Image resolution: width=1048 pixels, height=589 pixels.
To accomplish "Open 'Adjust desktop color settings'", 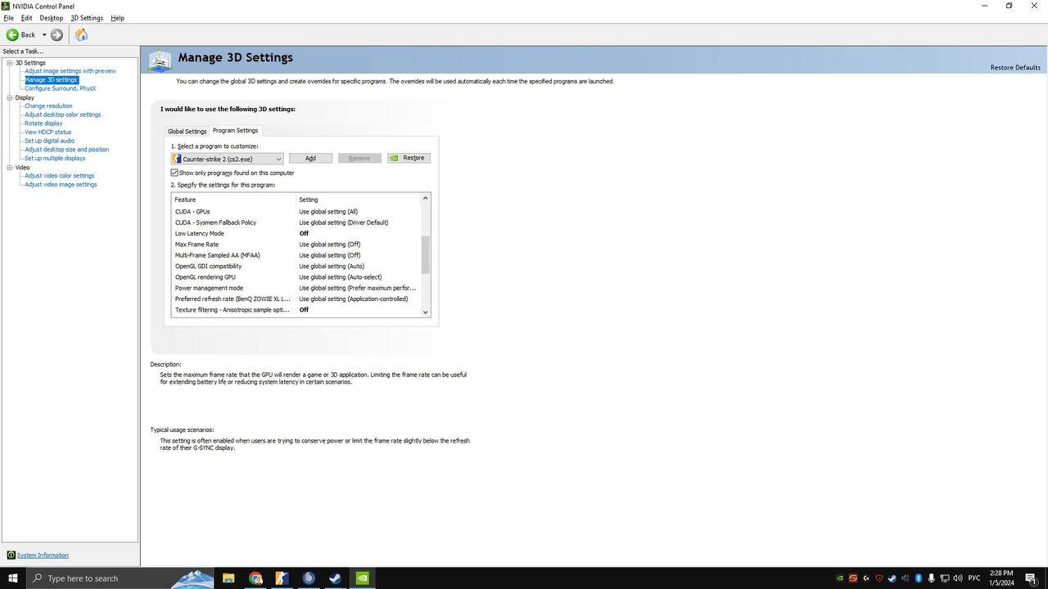I will coord(62,115).
